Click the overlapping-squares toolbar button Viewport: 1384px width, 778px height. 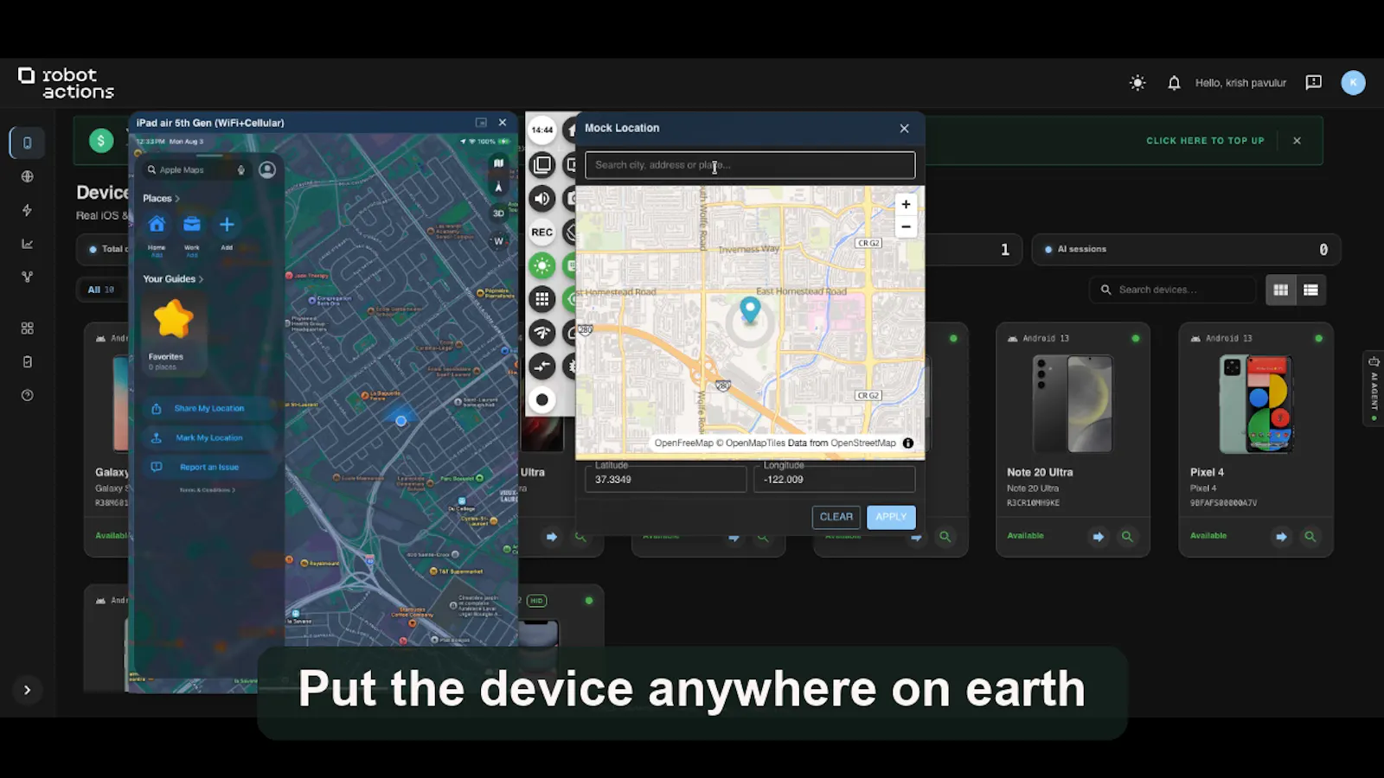(x=542, y=164)
